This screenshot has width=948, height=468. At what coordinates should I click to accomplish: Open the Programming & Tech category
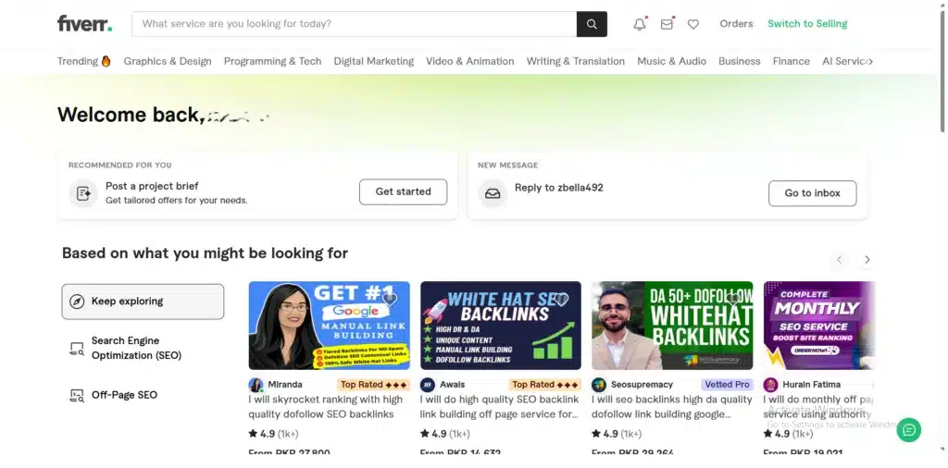pyautogui.click(x=273, y=61)
